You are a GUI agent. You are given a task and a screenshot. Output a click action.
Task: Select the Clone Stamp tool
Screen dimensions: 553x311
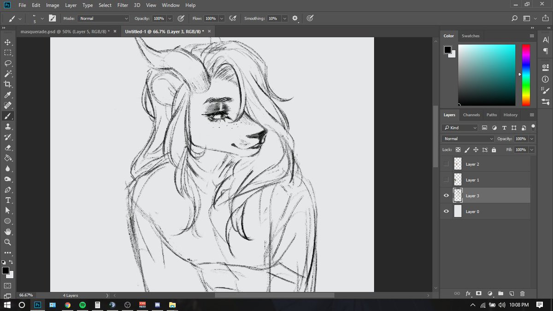(8, 127)
